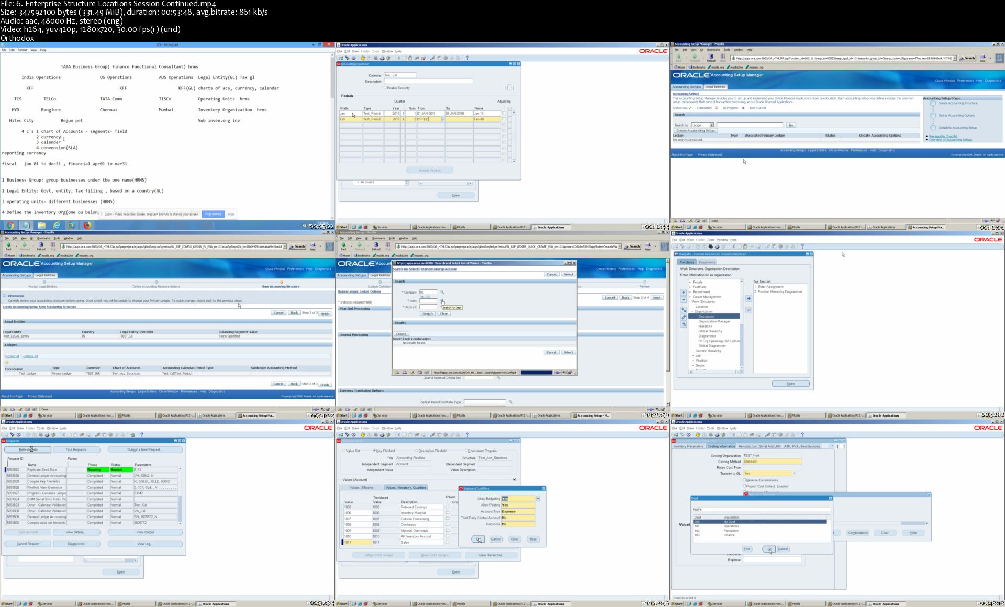Open the Transfer to GL dropdown

(x=794, y=473)
